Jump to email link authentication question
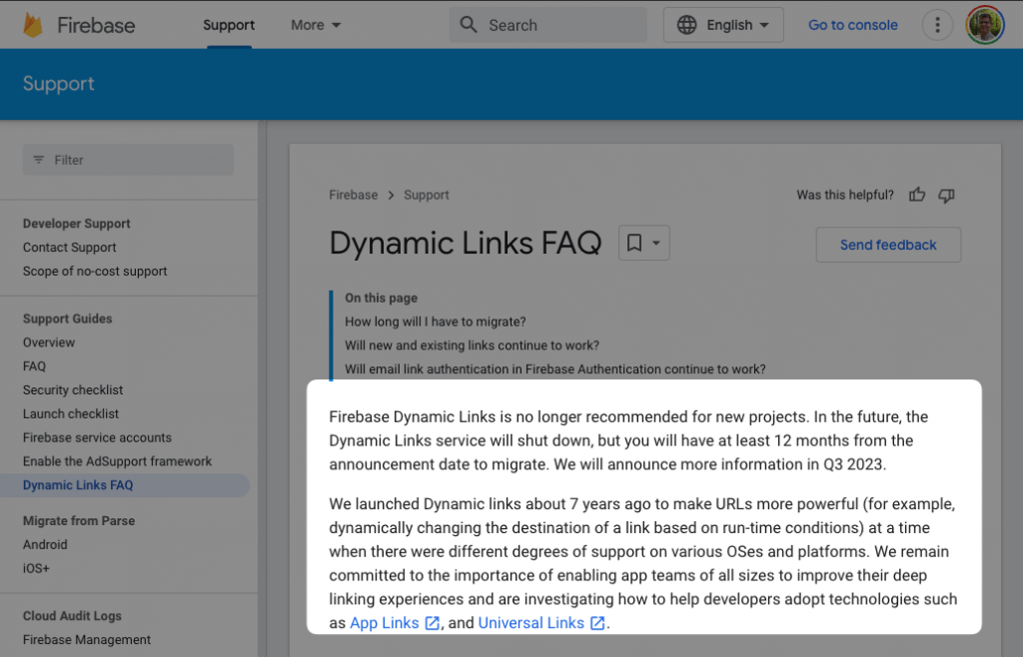The width and height of the screenshot is (1023, 657). point(555,368)
